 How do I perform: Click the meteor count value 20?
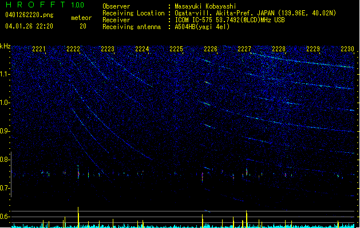click(x=83, y=26)
